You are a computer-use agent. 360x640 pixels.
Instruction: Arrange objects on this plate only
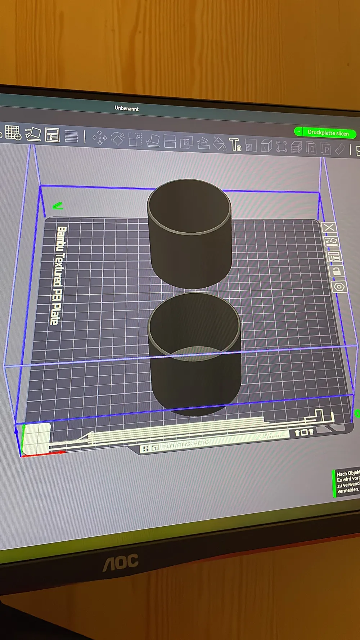(x=333, y=256)
